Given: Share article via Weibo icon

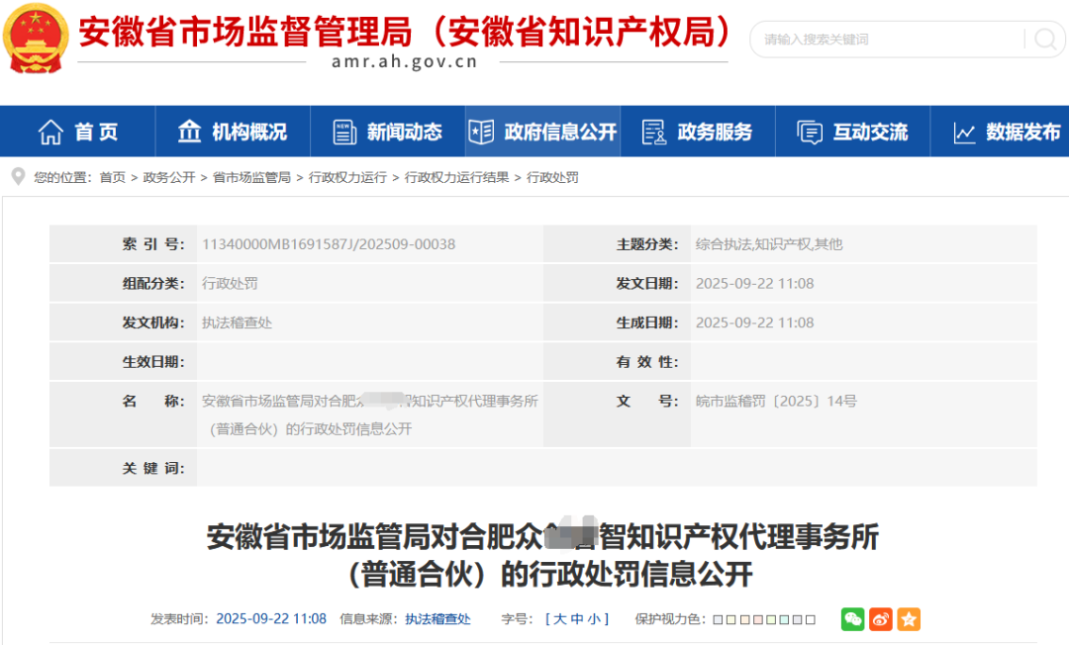Looking at the screenshot, I should tap(880, 619).
